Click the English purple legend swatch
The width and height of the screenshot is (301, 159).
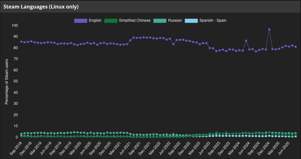click(81, 21)
